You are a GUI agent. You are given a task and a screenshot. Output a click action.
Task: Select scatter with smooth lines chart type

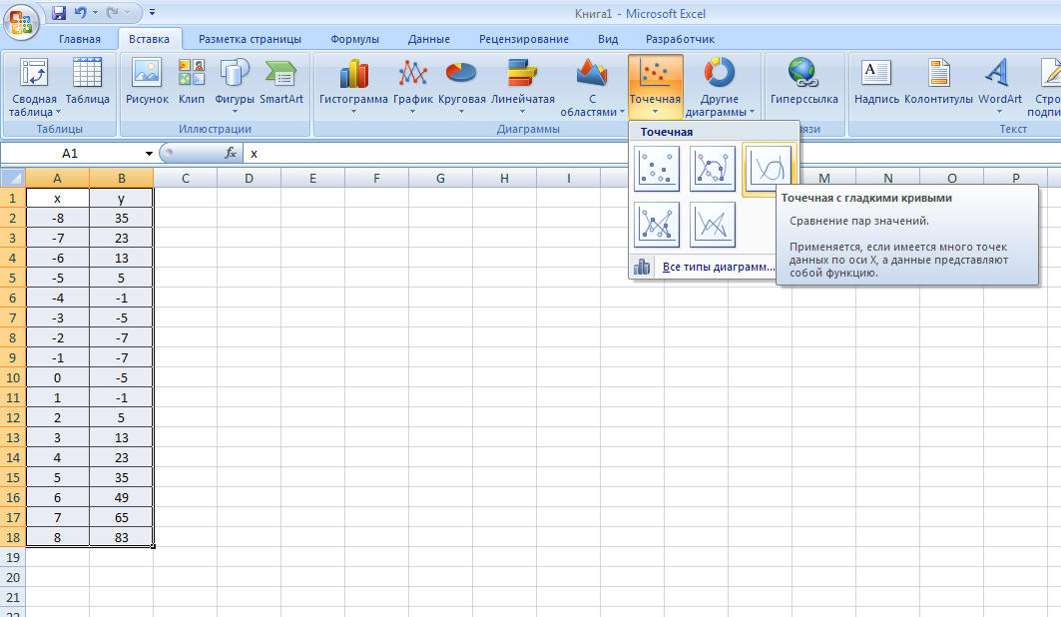point(768,169)
